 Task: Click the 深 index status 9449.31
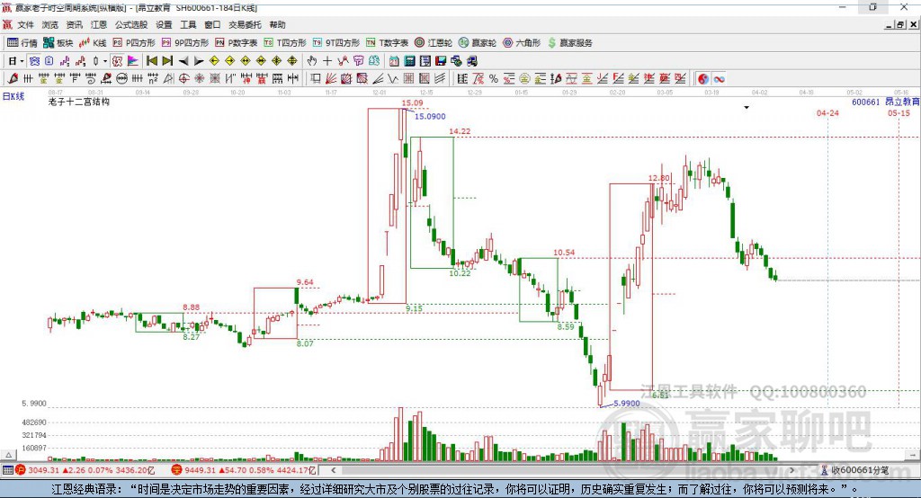[244, 470]
